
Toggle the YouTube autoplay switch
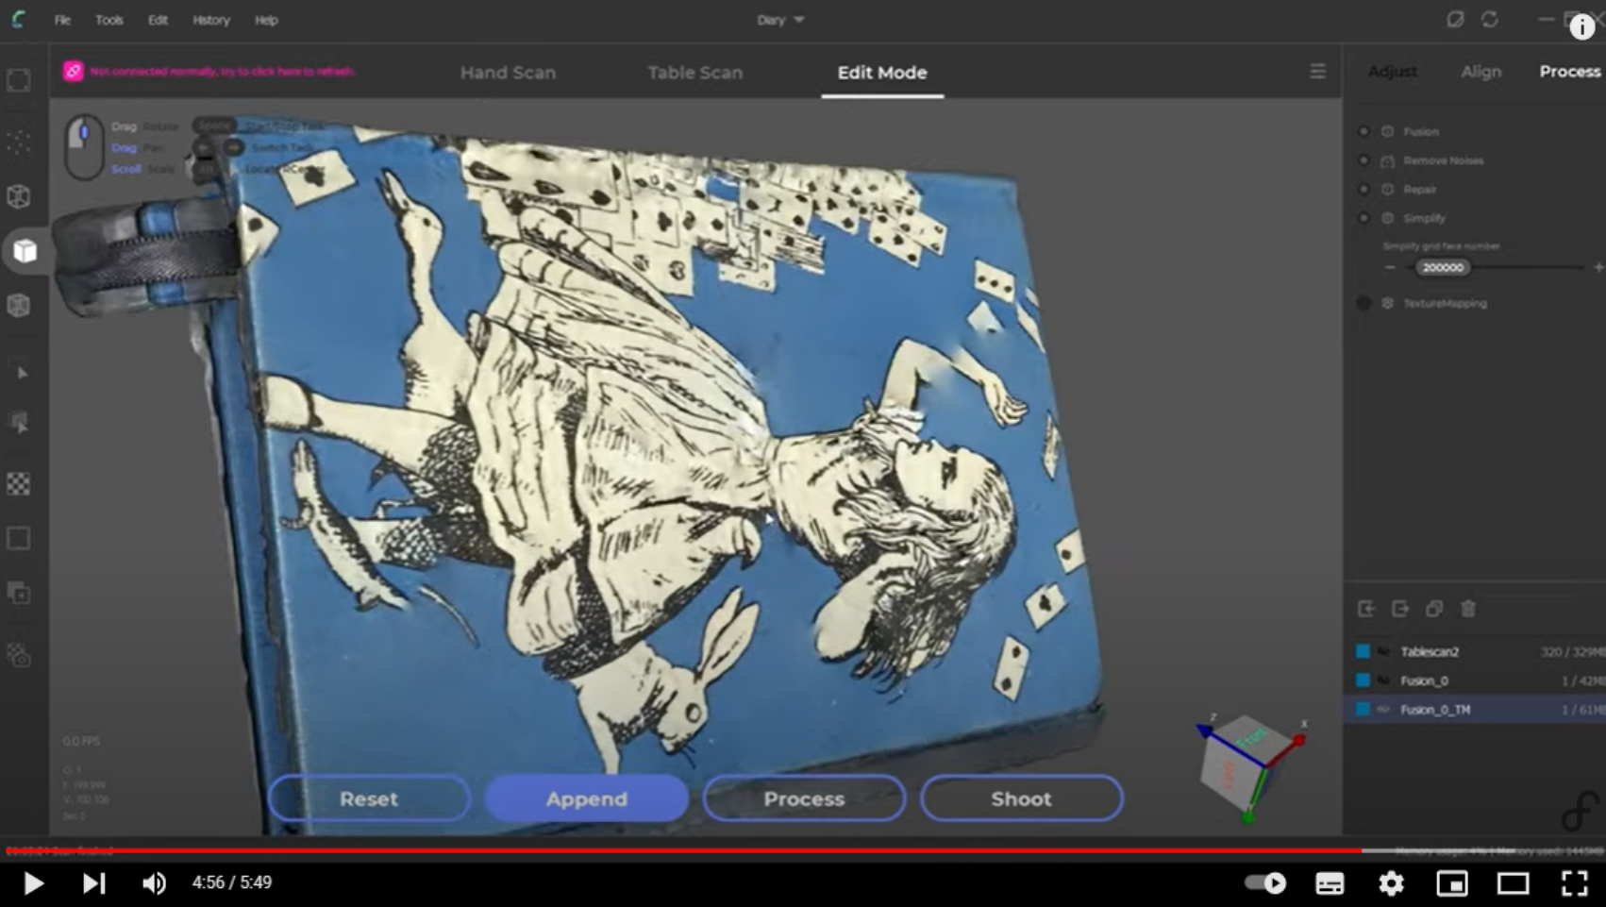[1265, 882]
